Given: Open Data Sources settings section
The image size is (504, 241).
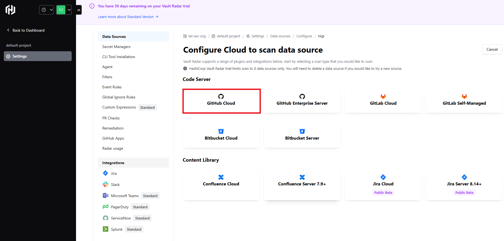Looking at the screenshot, I should (x=133, y=37).
